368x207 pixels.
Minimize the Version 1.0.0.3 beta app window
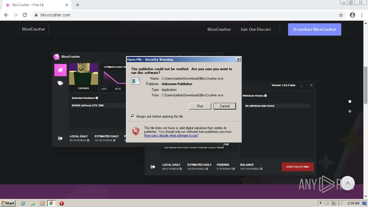pyautogui.click(x=301, y=85)
